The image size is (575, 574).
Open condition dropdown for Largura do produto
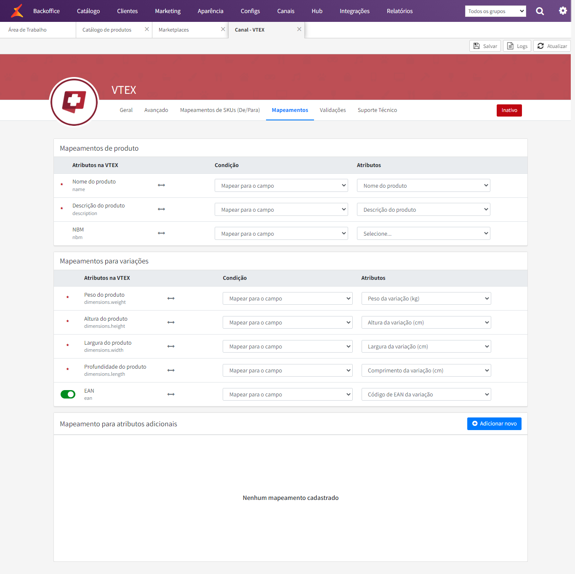click(287, 346)
